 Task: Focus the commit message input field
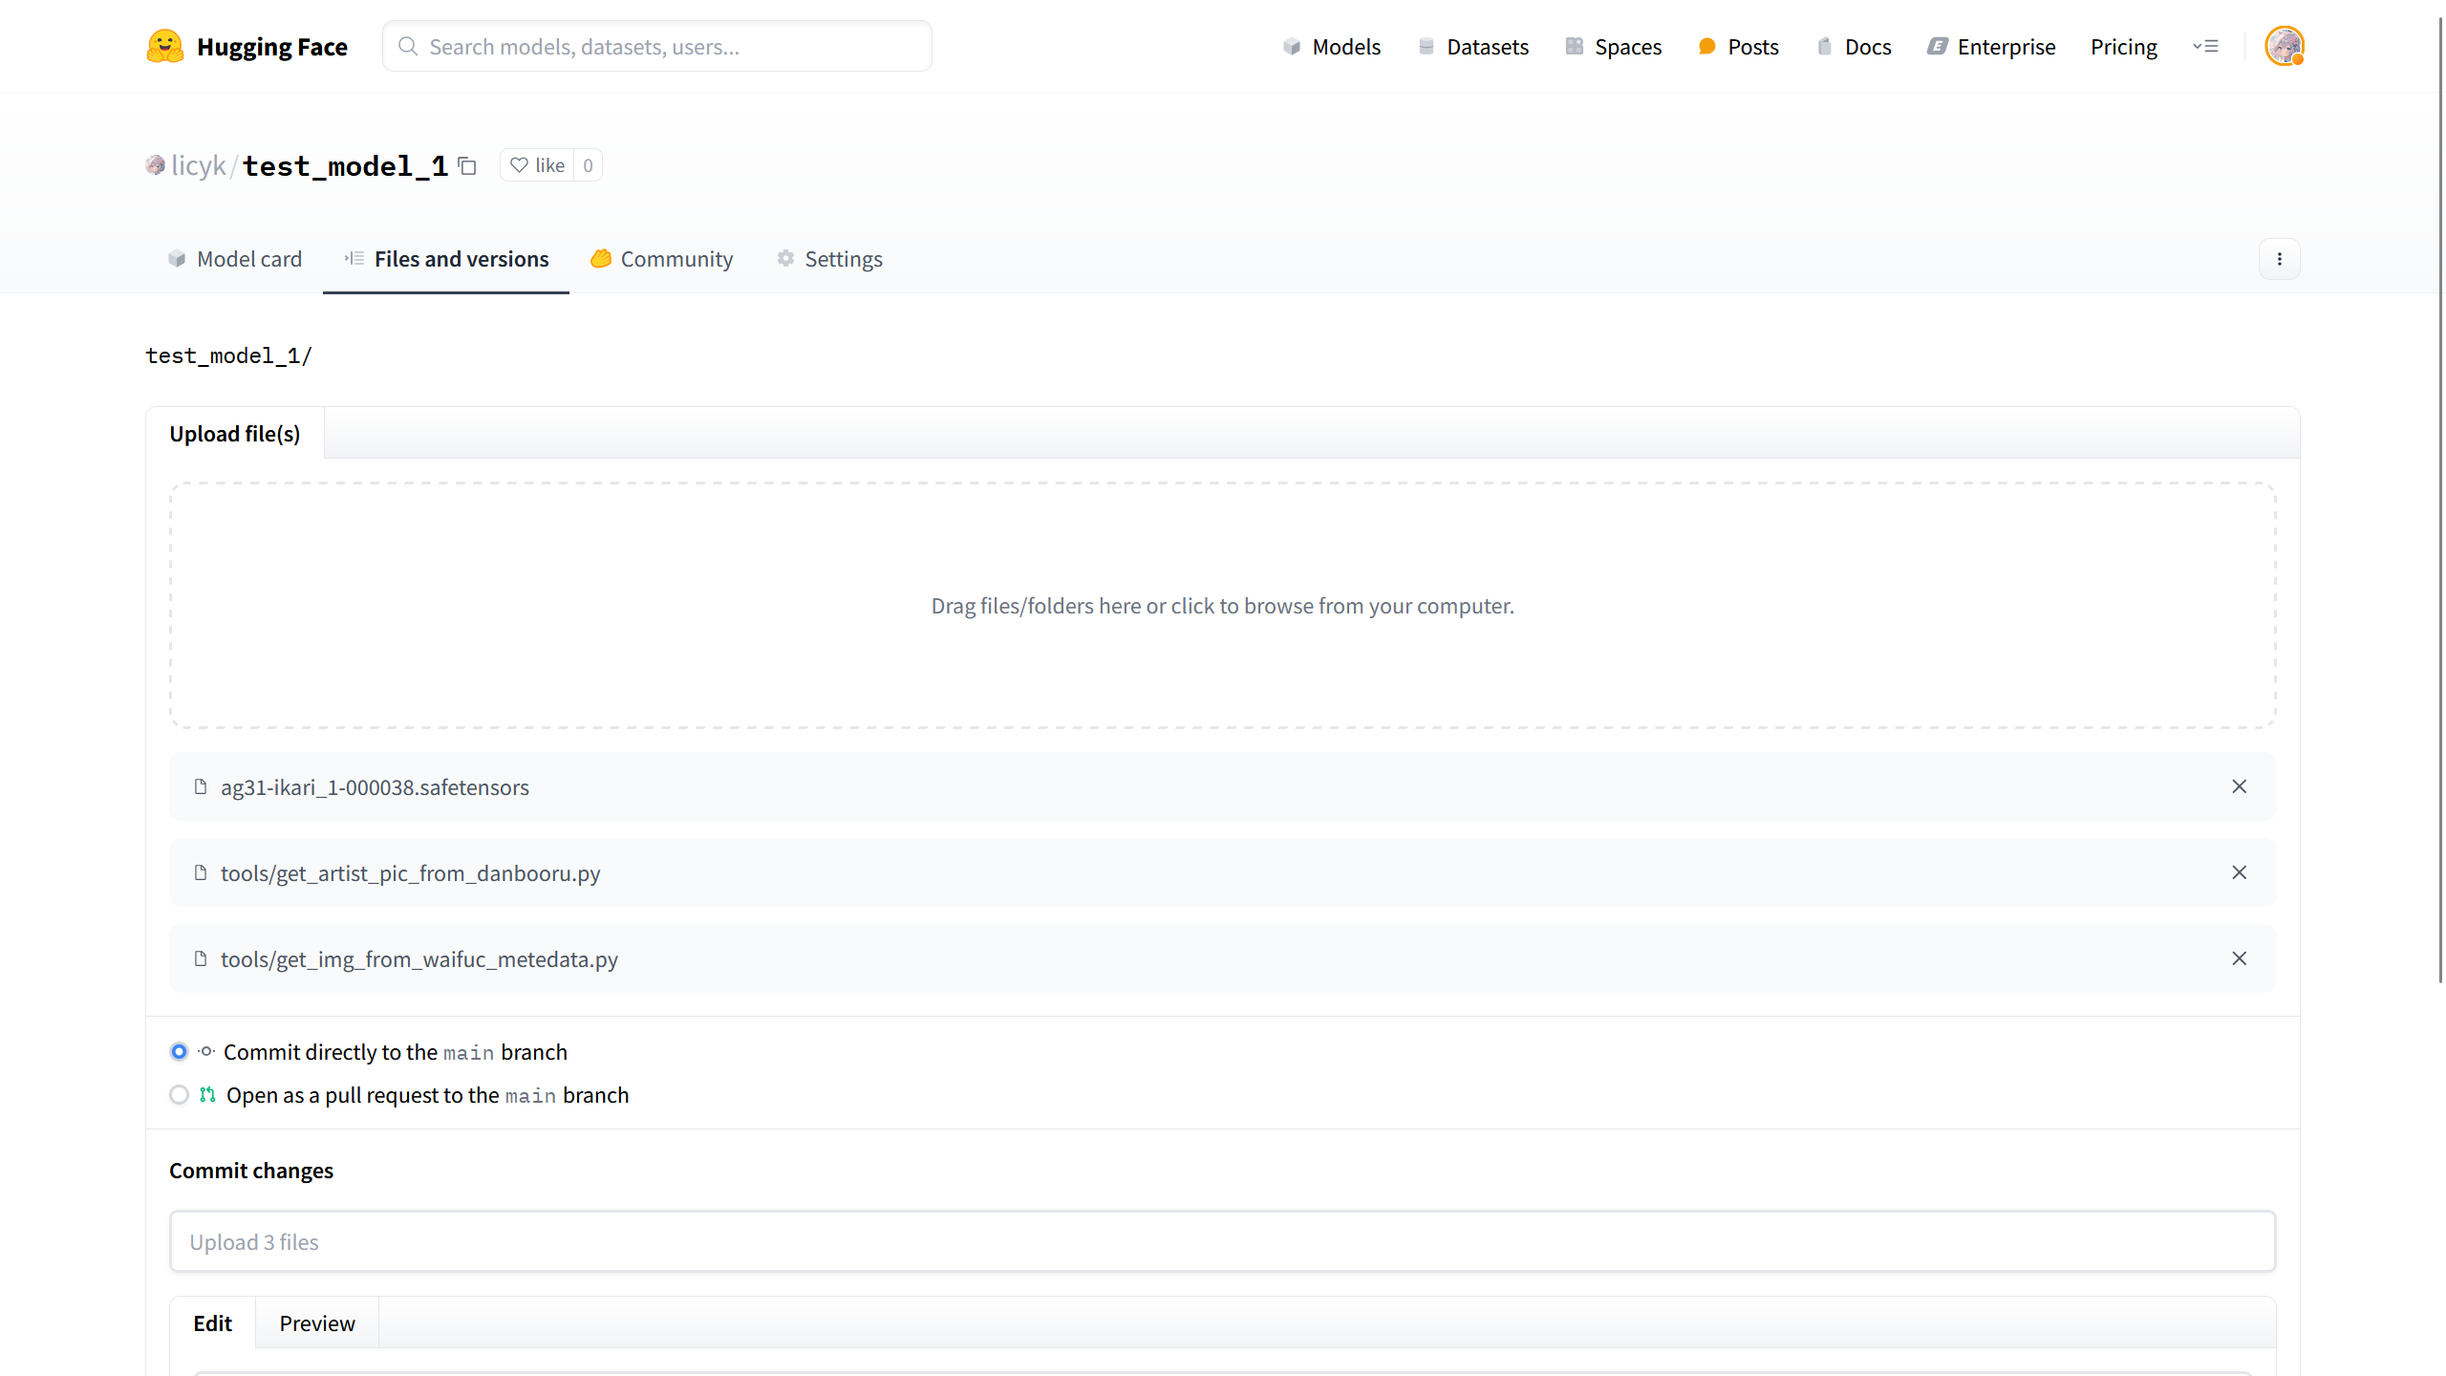(x=1222, y=1241)
